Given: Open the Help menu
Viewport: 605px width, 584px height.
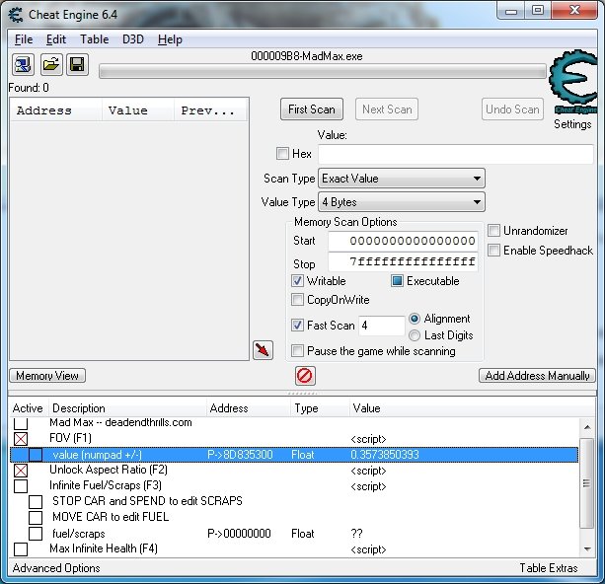Looking at the screenshot, I should coord(170,39).
